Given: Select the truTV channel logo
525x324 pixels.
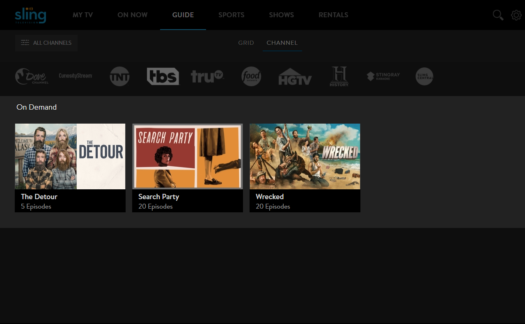Looking at the screenshot, I should tap(207, 76).
